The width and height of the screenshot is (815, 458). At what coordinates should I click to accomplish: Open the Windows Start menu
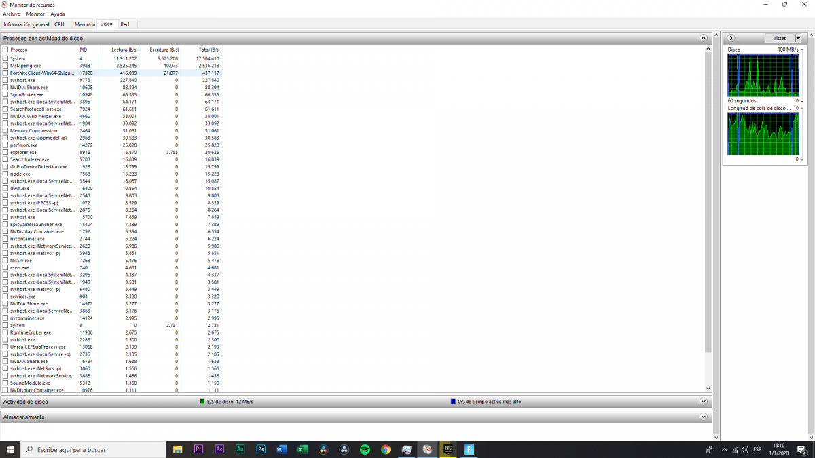point(10,449)
